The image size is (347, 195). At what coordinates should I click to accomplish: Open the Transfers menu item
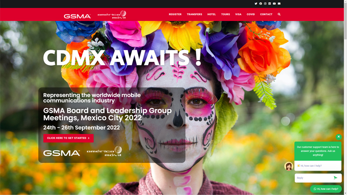tap(194, 14)
